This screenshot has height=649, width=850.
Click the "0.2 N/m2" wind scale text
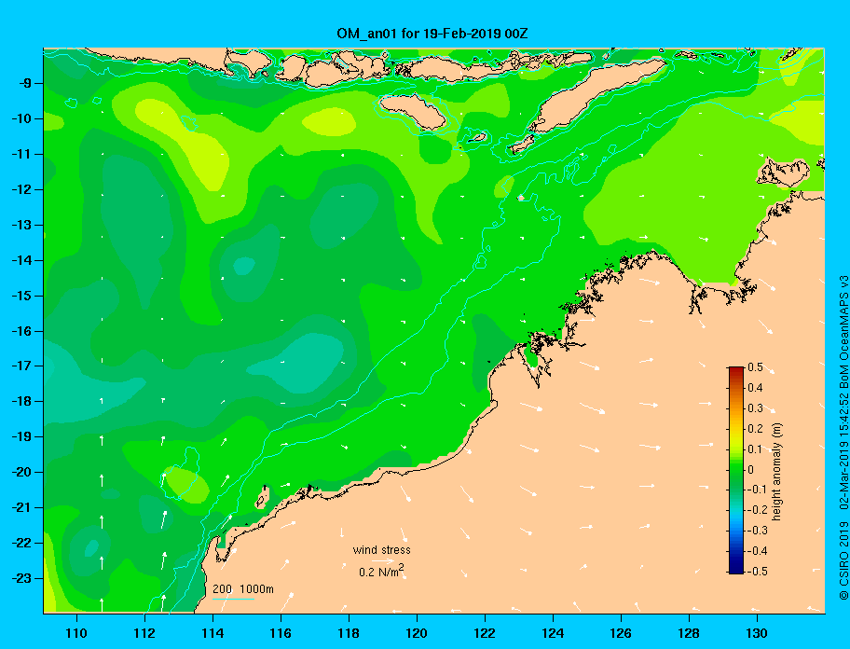pos(381,572)
